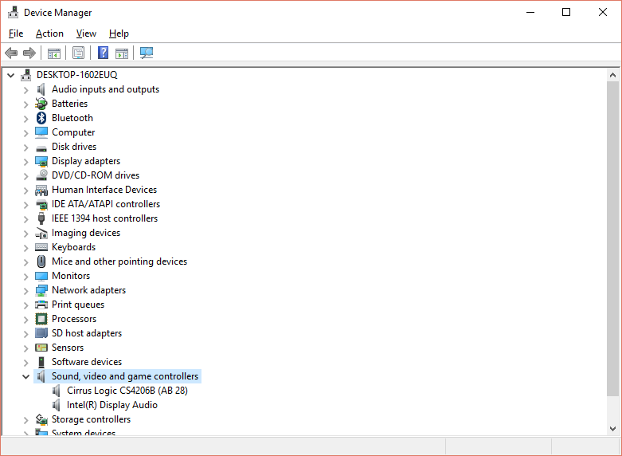Click the scrollbar down arrow

(x=612, y=429)
